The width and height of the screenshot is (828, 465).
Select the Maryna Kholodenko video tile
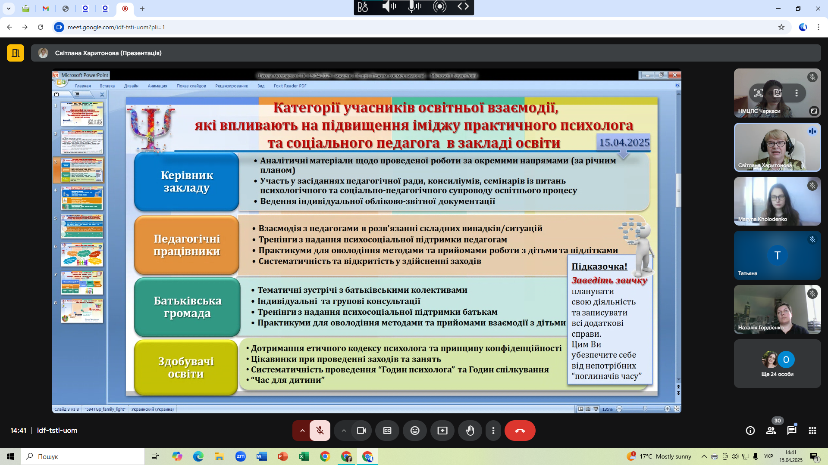click(778, 201)
